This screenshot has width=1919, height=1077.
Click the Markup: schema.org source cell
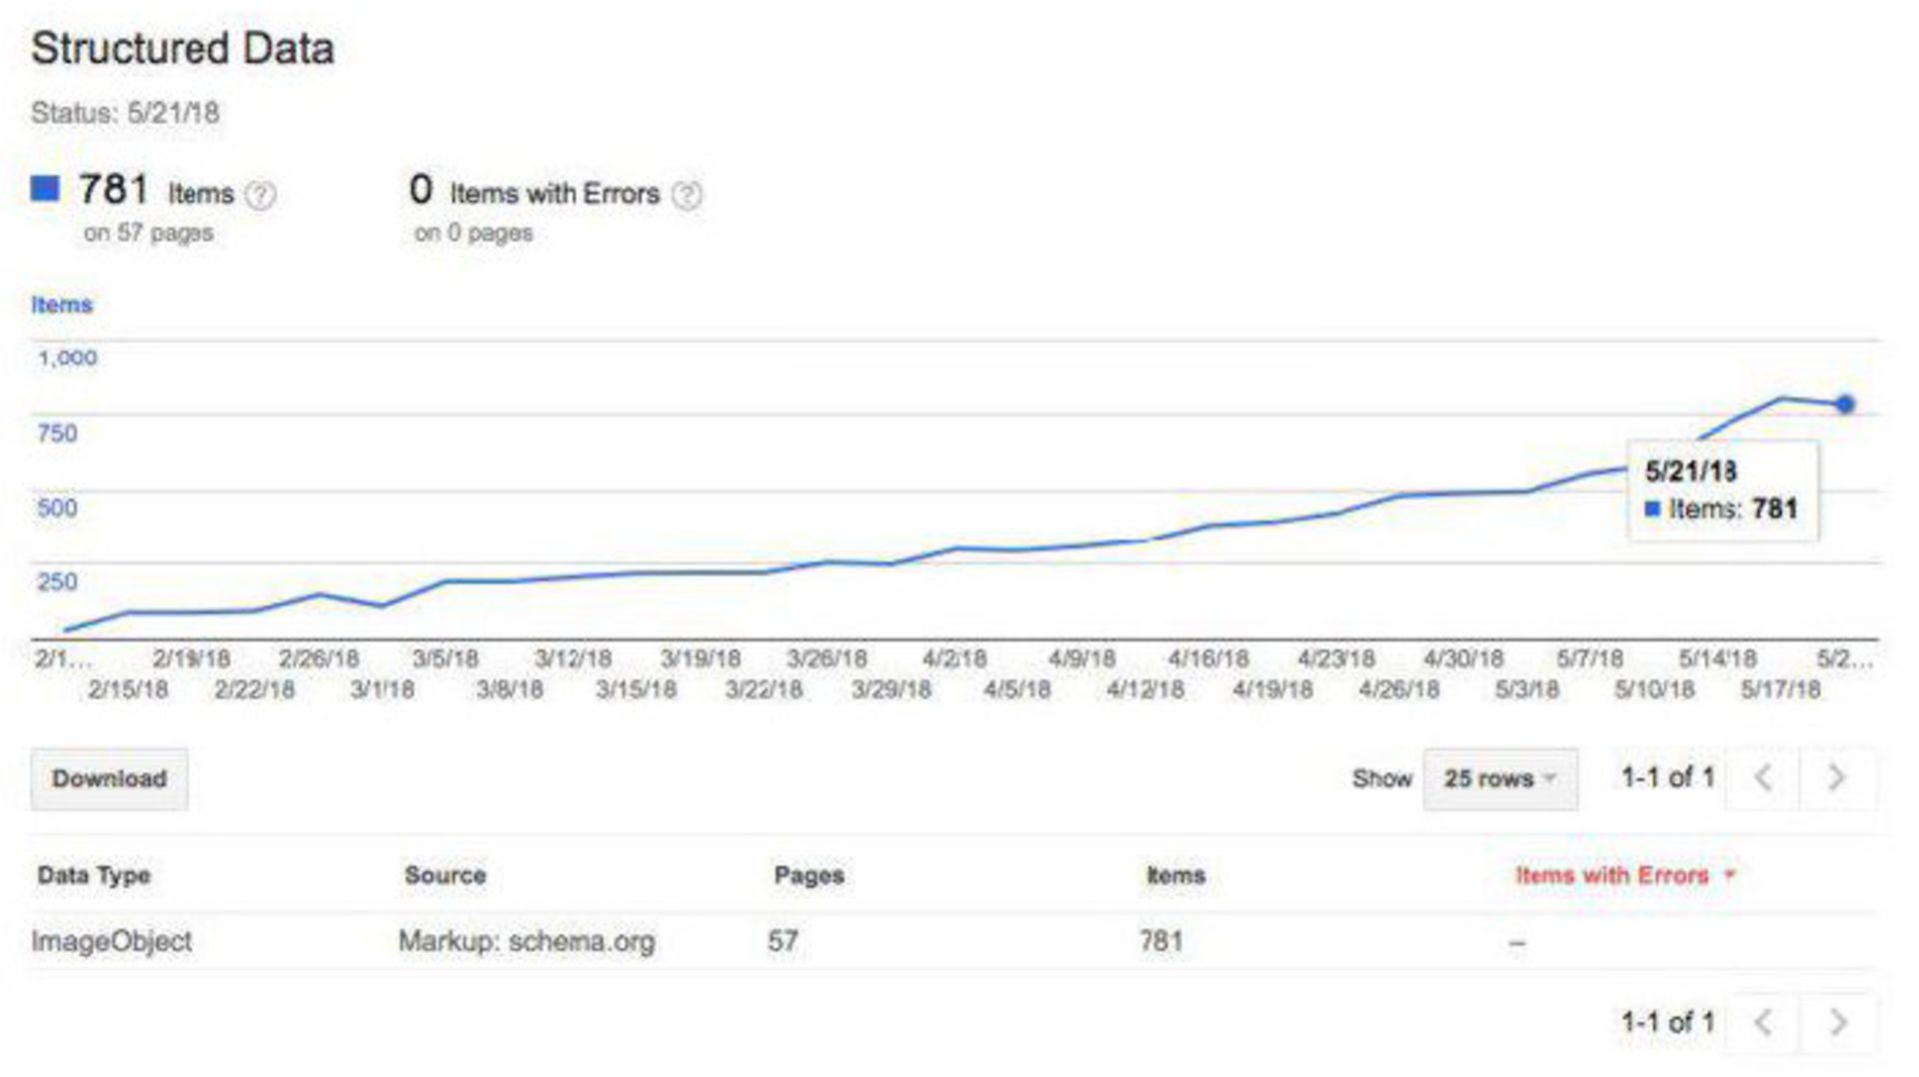527,941
